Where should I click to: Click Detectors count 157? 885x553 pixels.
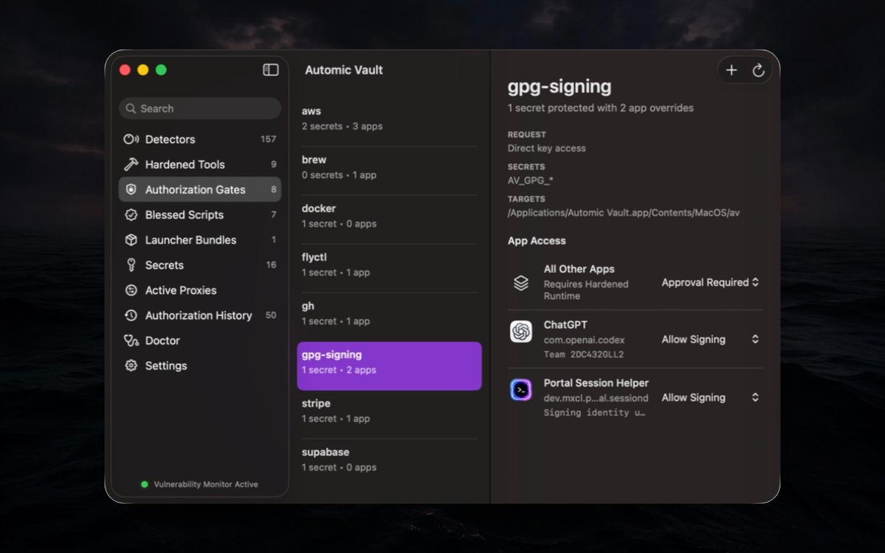point(268,139)
